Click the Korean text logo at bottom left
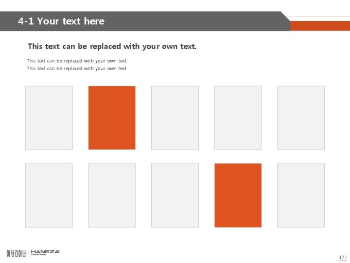 coord(16,253)
